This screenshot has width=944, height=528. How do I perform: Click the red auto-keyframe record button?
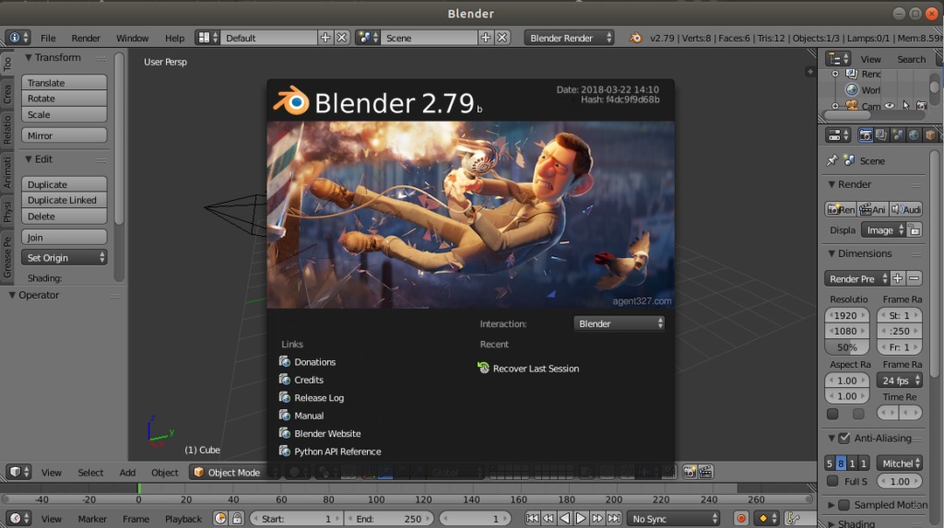tap(740, 519)
